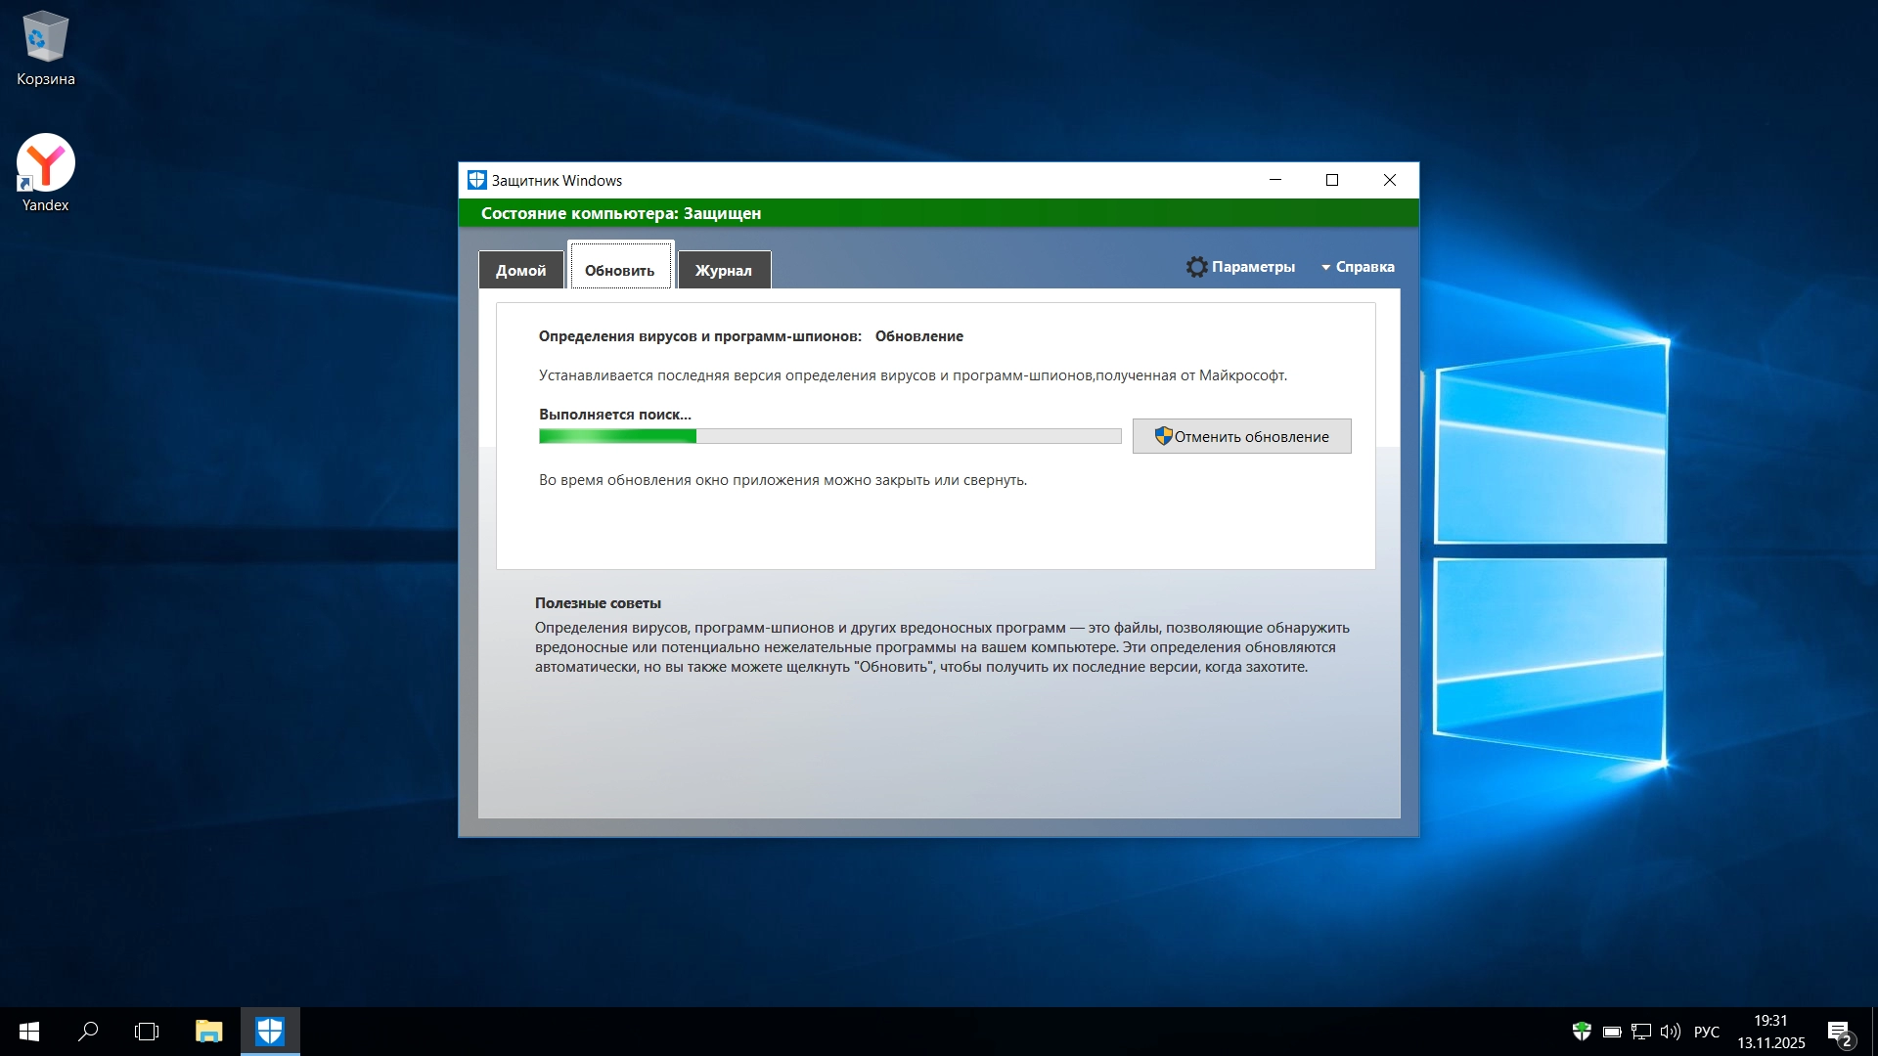
Task: Click the taskbar search magnifier icon
Action: pyautogui.click(x=88, y=1032)
